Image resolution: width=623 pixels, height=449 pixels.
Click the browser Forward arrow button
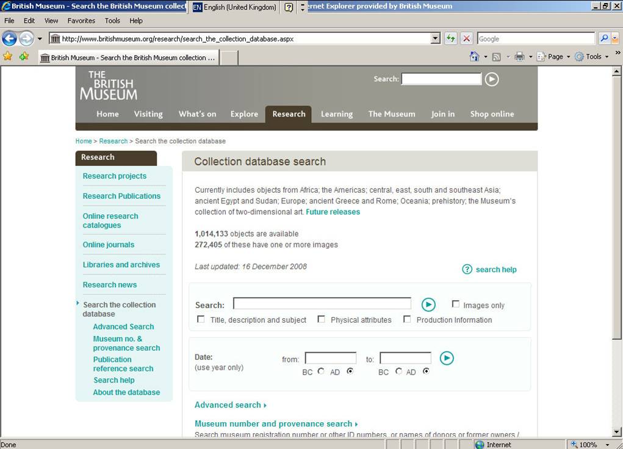[26, 38]
